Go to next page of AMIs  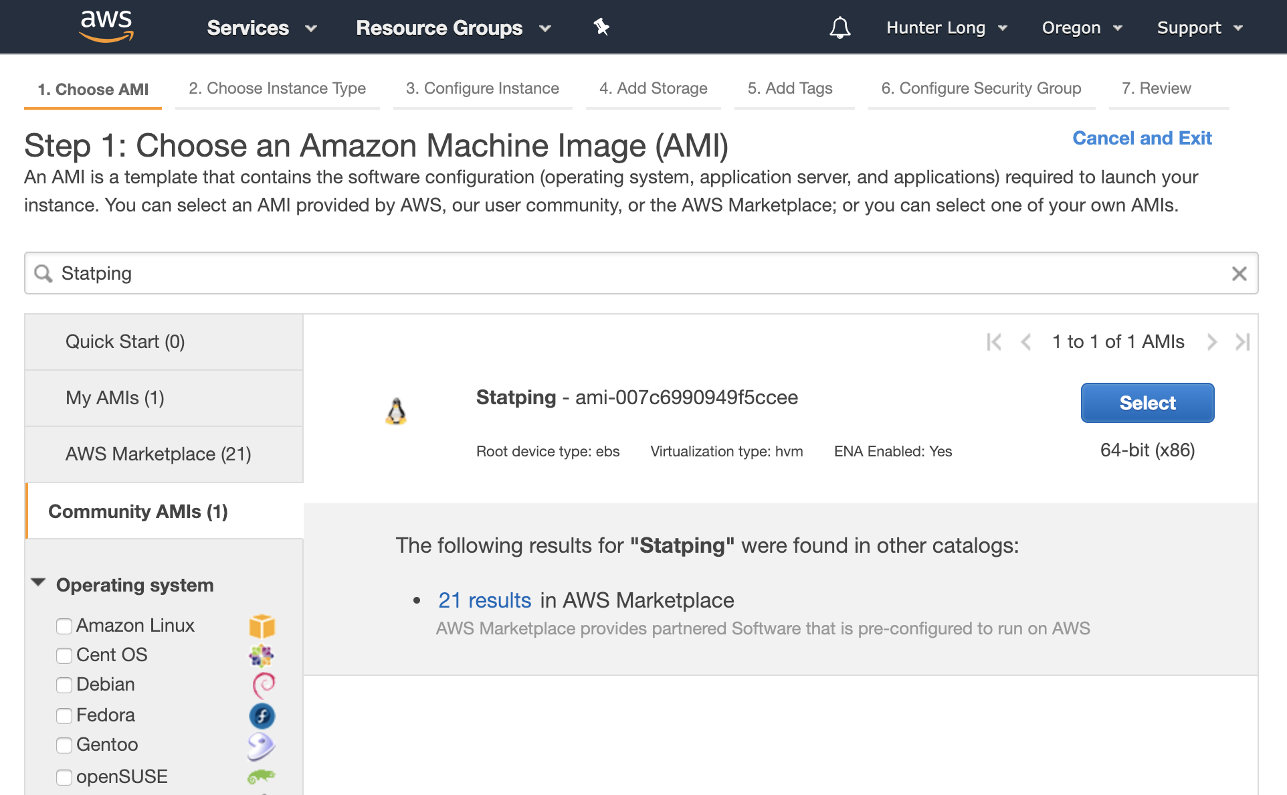pos(1211,342)
